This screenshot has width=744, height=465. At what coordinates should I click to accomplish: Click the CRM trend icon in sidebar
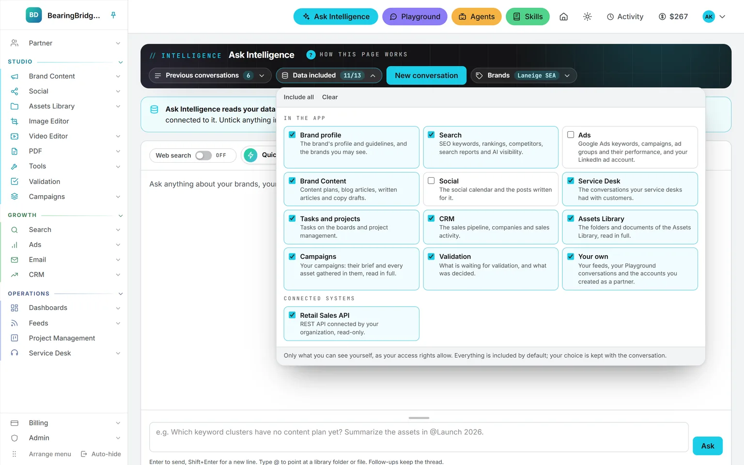[15, 275]
